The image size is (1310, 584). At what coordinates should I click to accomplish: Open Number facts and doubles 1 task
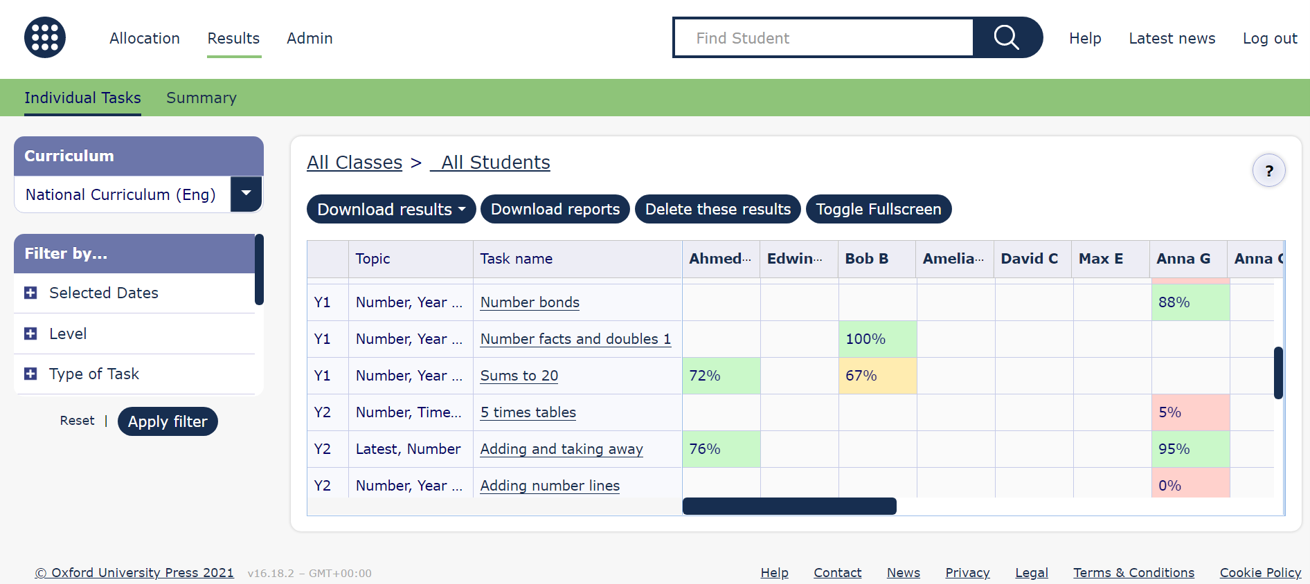[575, 339]
